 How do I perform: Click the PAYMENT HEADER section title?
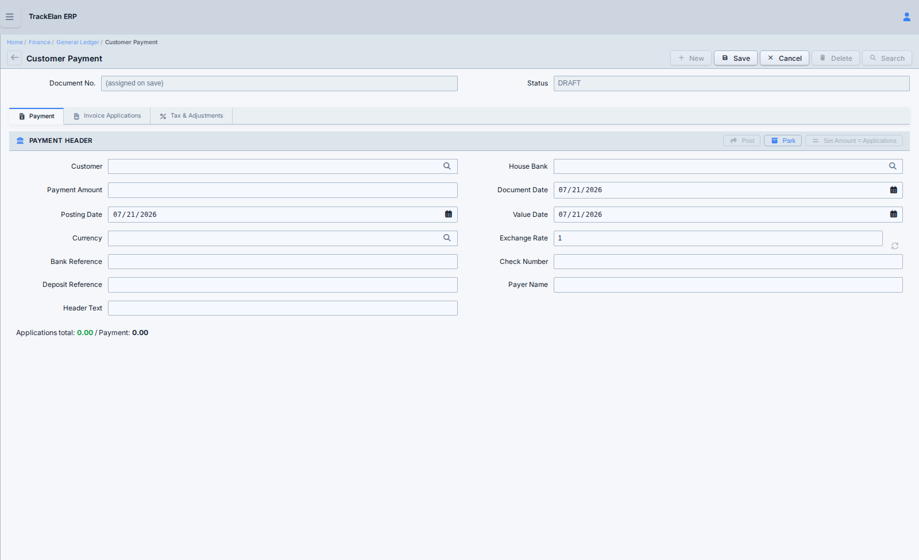click(61, 141)
